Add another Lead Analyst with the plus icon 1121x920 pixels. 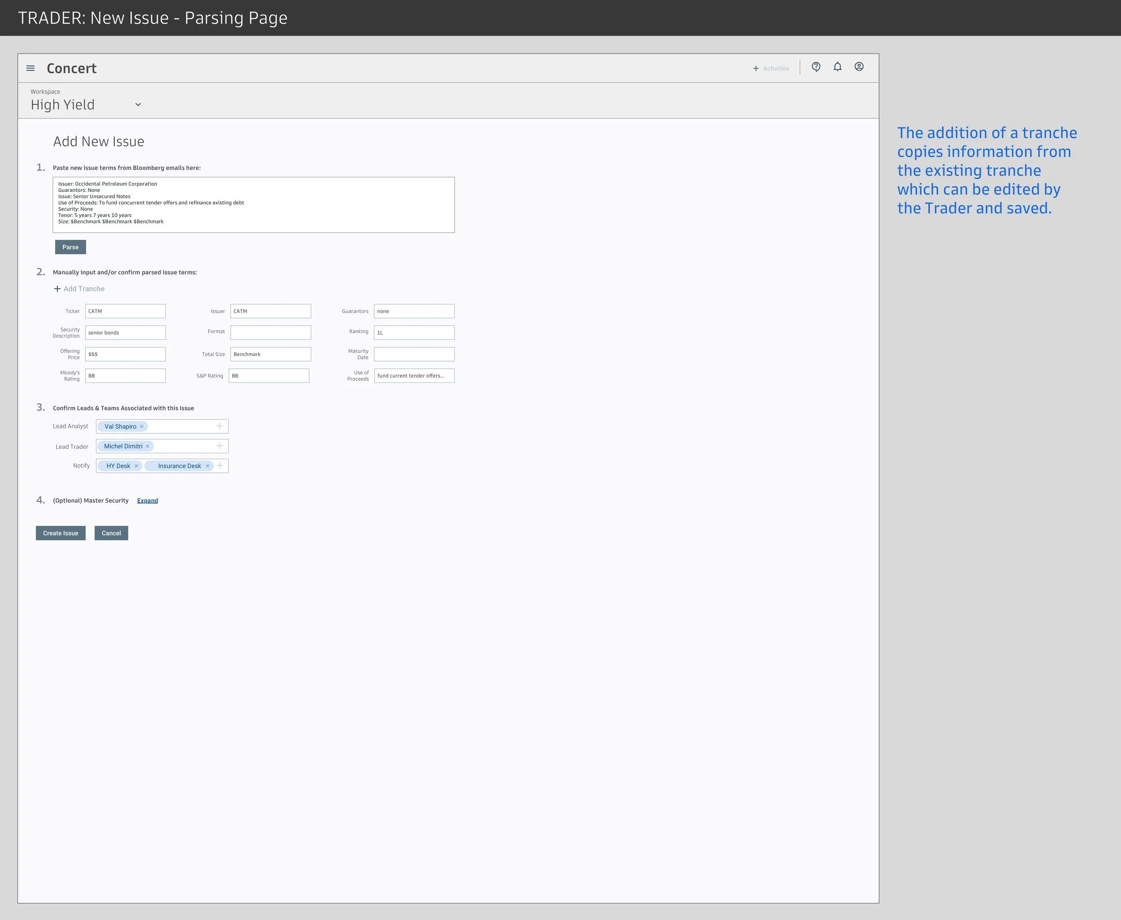[x=219, y=426]
